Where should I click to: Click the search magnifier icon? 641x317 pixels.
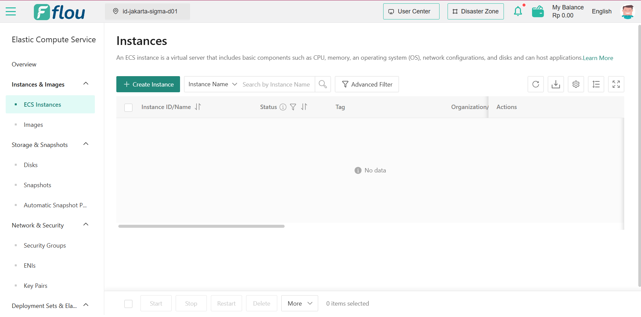coord(323,84)
